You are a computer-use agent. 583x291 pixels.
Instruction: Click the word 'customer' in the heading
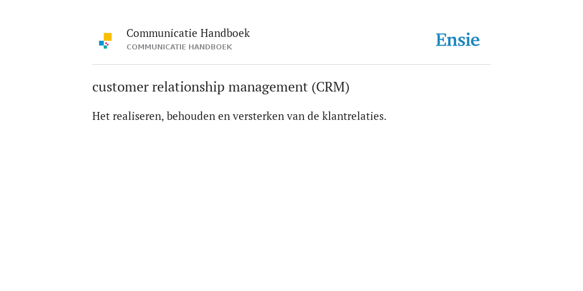121,87
